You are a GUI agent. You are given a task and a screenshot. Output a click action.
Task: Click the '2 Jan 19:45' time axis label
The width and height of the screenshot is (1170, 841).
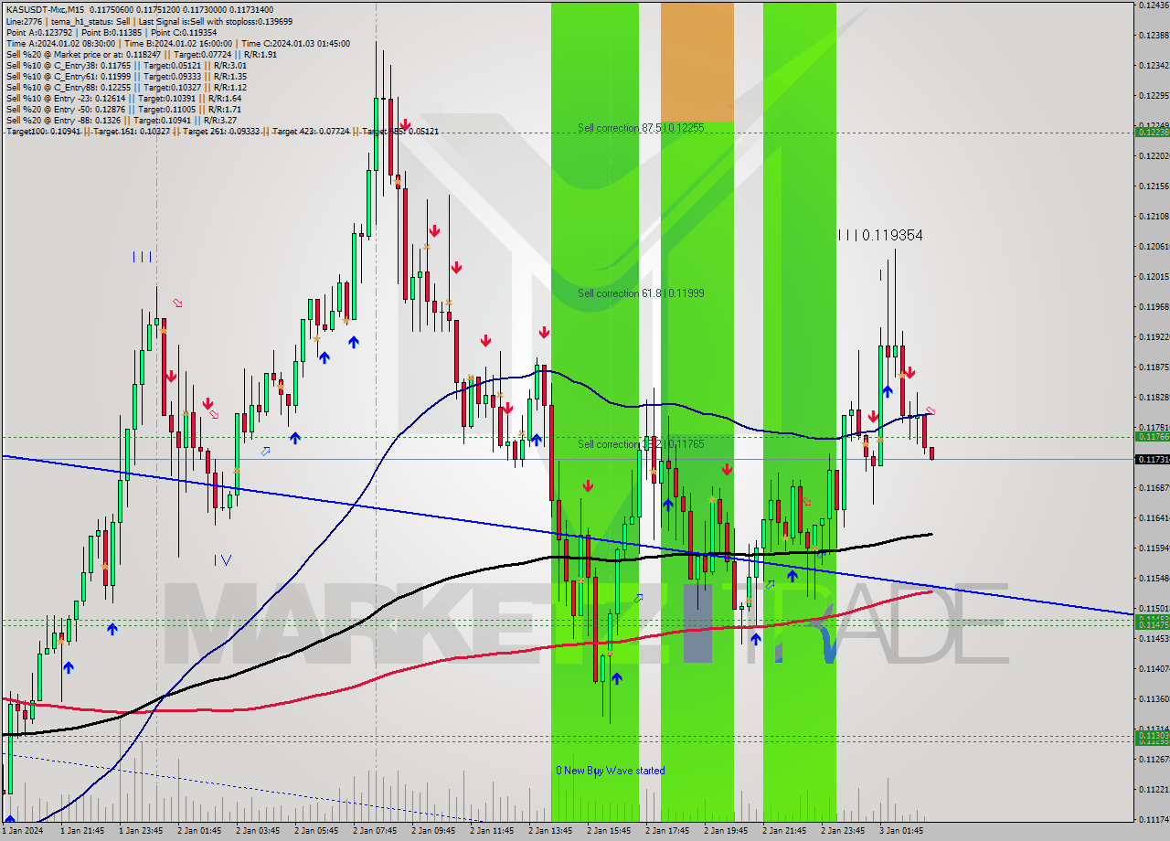726,831
